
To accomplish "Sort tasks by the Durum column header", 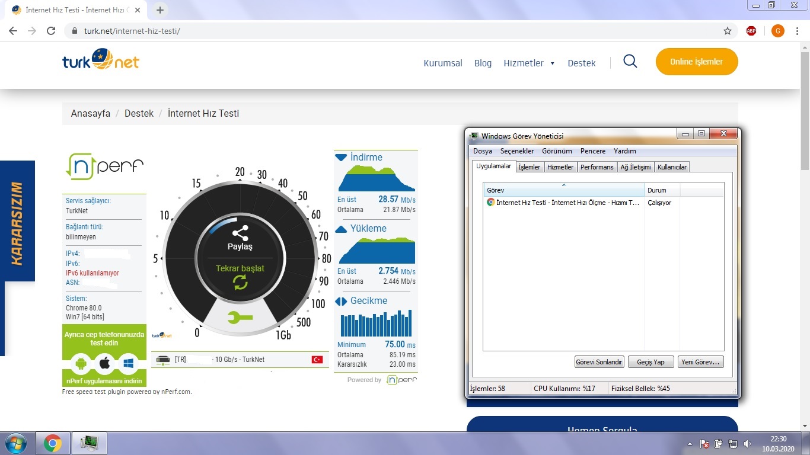I will click(662, 190).
